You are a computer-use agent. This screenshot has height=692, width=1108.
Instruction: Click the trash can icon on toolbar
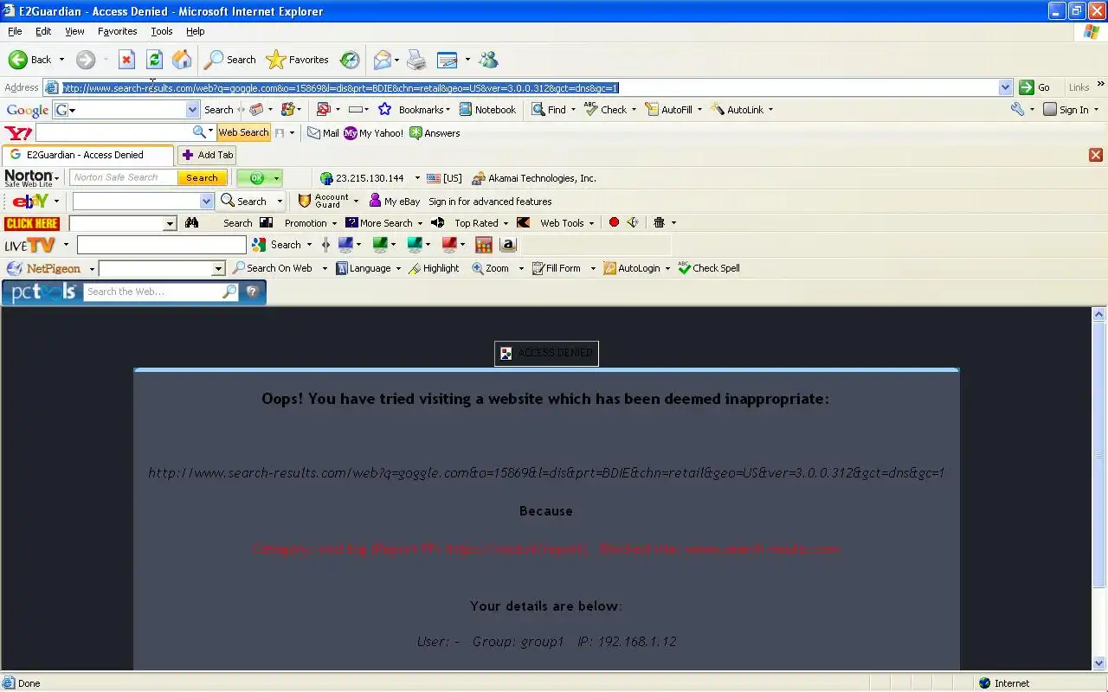tap(659, 223)
